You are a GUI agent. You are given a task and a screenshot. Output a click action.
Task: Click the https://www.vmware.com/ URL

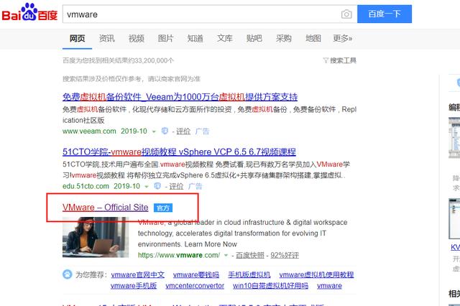[x=179, y=255]
